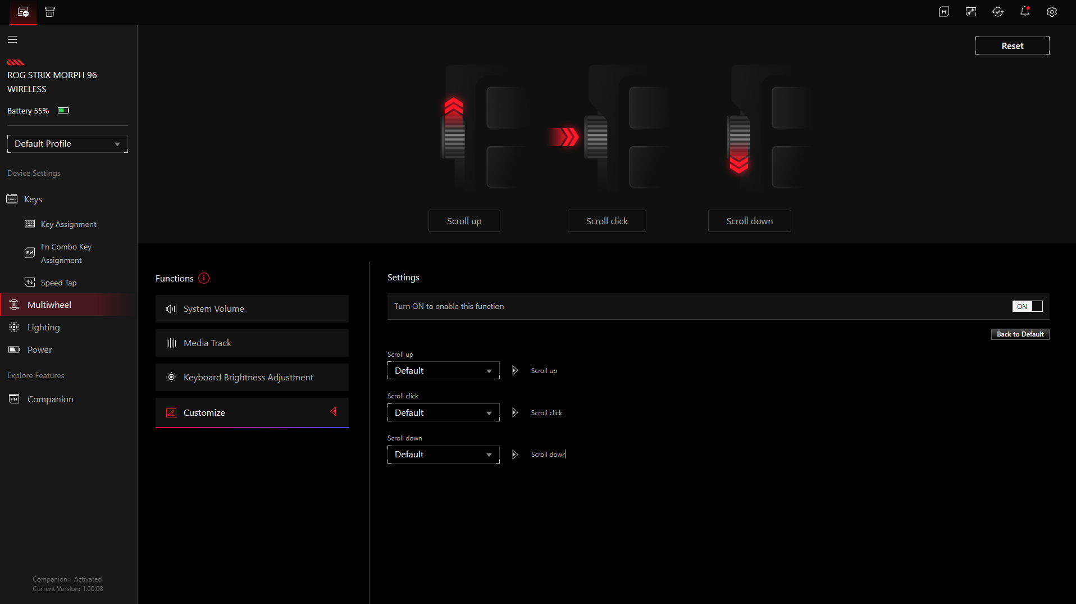The image size is (1076, 604).
Task: Open the Default Profile dropdown
Action: [67, 144]
